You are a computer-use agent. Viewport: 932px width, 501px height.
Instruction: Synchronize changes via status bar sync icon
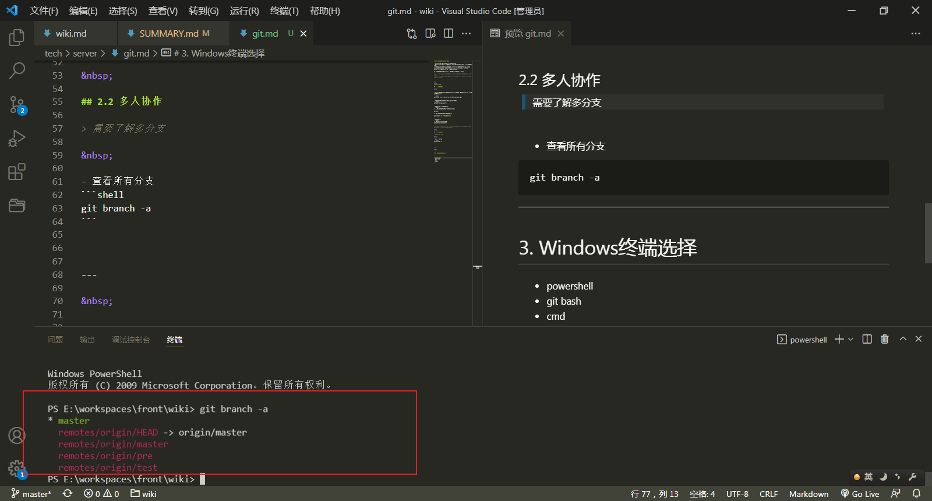pyautogui.click(x=68, y=494)
